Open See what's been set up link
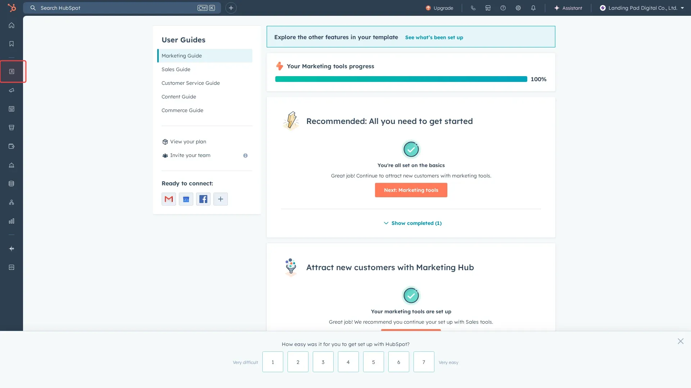 434,37
